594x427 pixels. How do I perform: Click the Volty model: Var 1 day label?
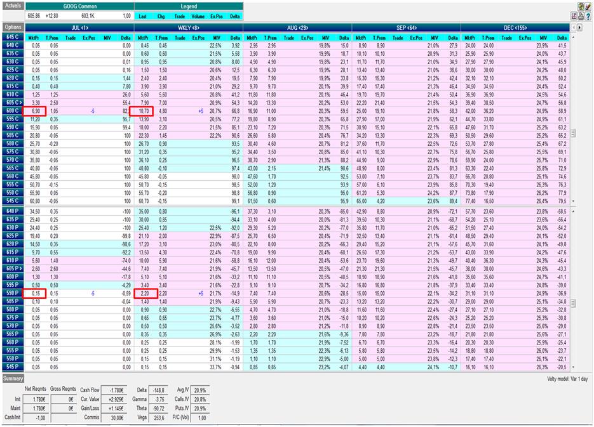point(567,379)
